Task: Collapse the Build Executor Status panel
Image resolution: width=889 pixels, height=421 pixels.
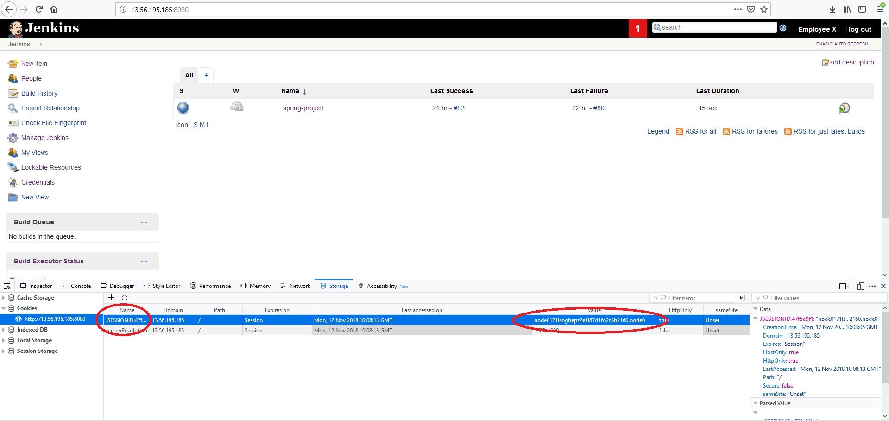Action: 144,262
